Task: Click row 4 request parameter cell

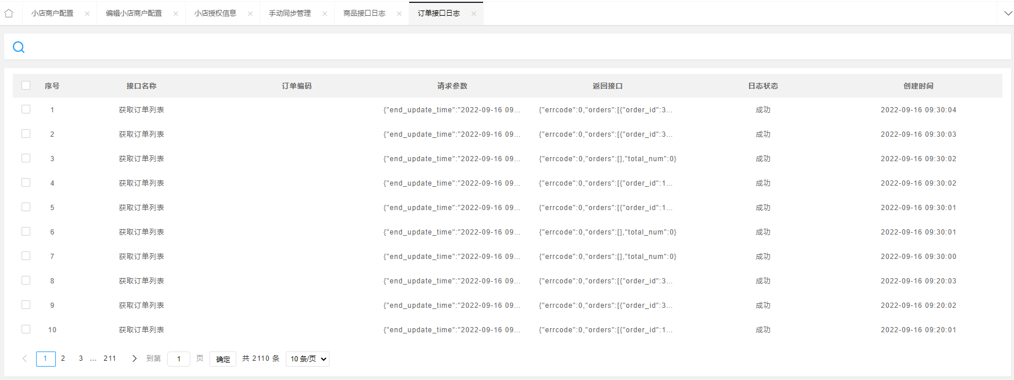Action: (x=452, y=183)
